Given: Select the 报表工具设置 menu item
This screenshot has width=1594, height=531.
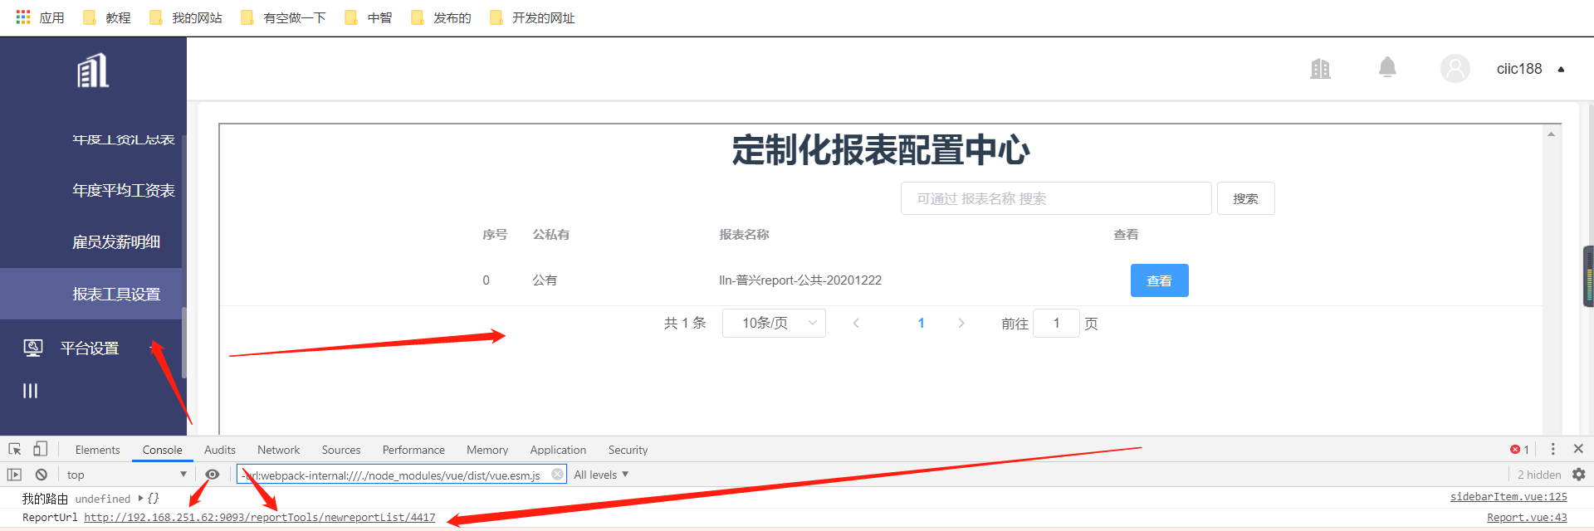Looking at the screenshot, I should pyautogui.click(x=91, y=294).
